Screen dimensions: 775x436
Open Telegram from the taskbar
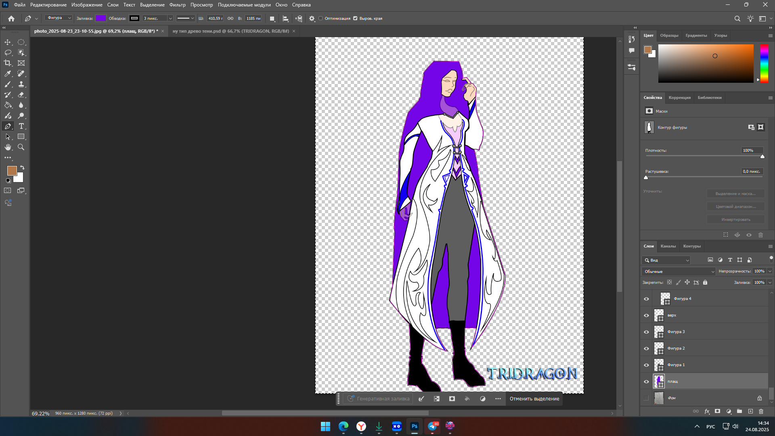pos(432,426)
